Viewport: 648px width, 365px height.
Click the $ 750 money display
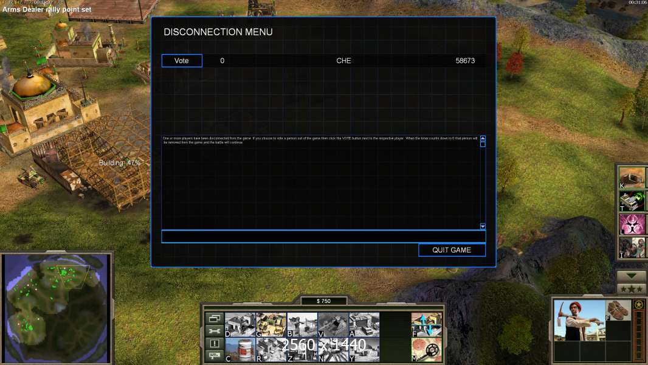(323, 301)
